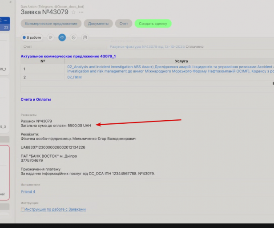Screen dimensions: 274x228
Task: Click the 3775704679 code text
Action: tap(32, 160)
